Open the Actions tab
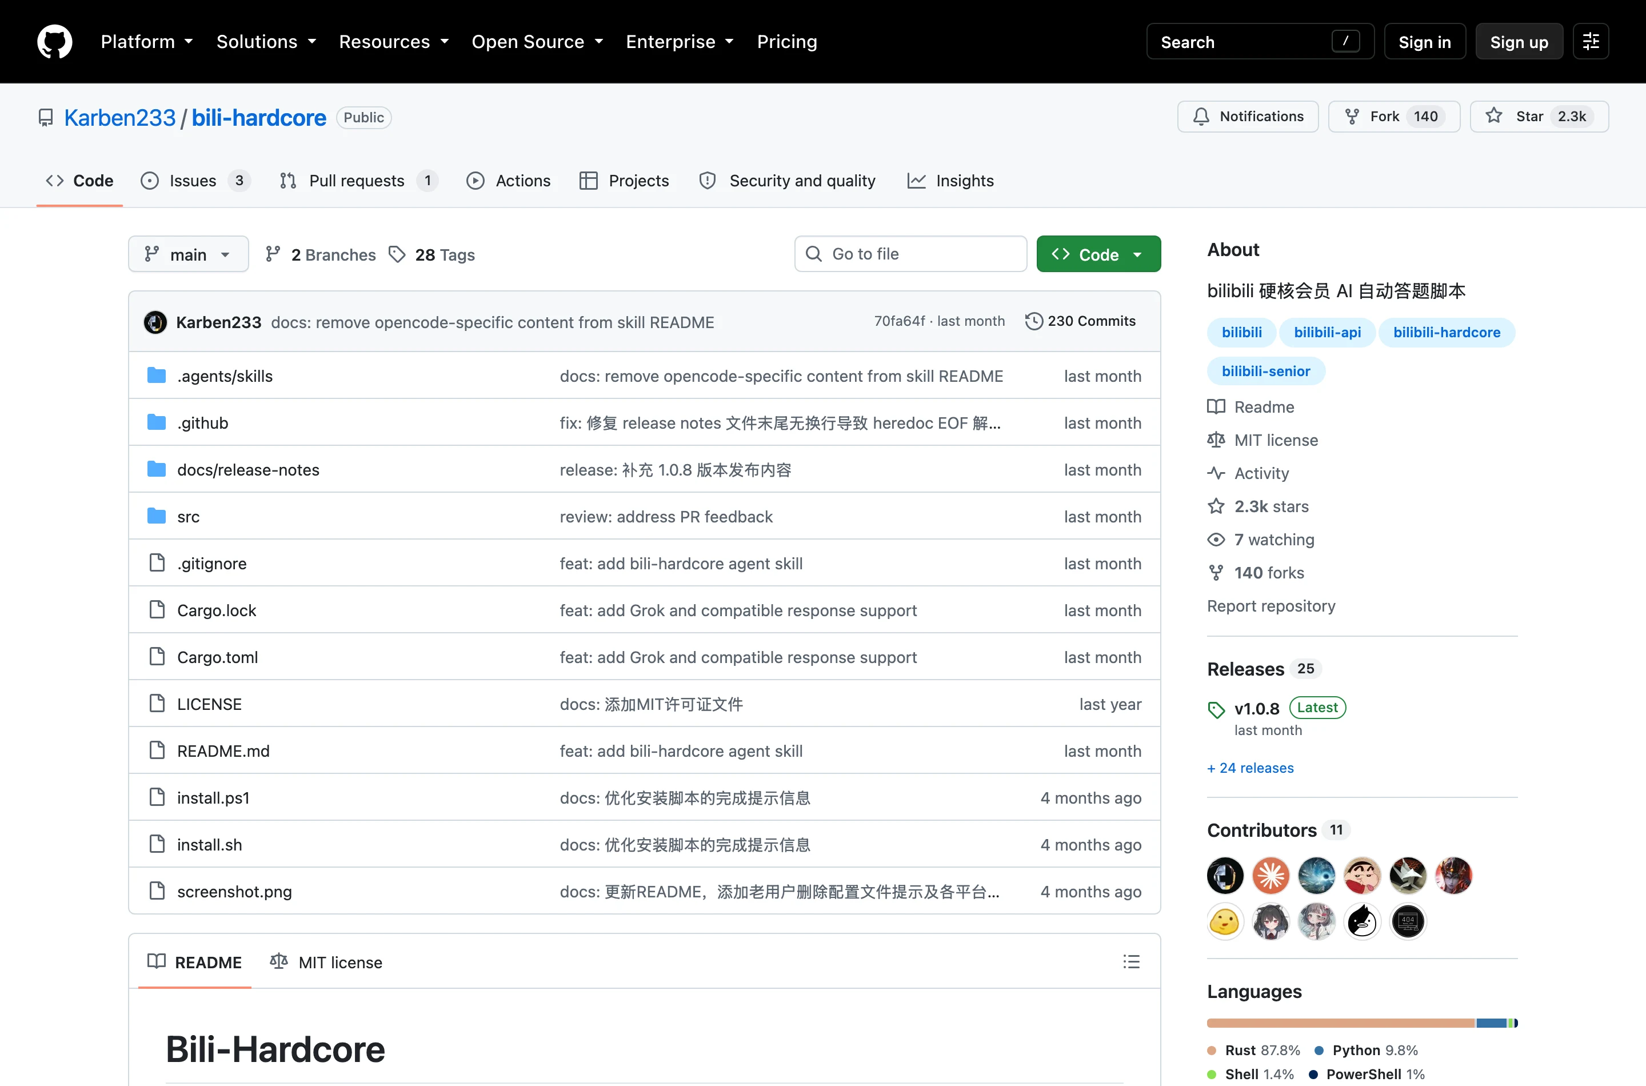The width and height of the screenshot is (1646, 1086). (508, 181)
